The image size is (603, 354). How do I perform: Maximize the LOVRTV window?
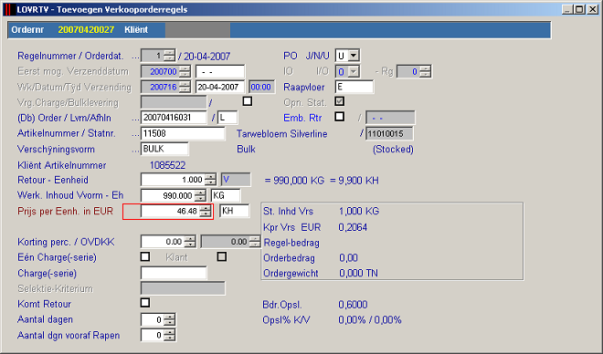click(x=579, y=10)
